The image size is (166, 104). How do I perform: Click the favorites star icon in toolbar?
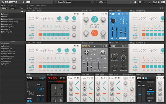click(27, 6)
